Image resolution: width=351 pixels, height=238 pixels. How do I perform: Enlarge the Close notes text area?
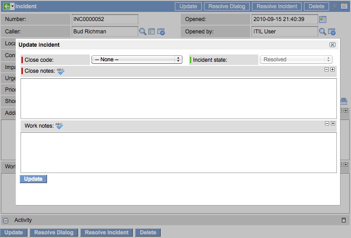click(x=333, y=70)
